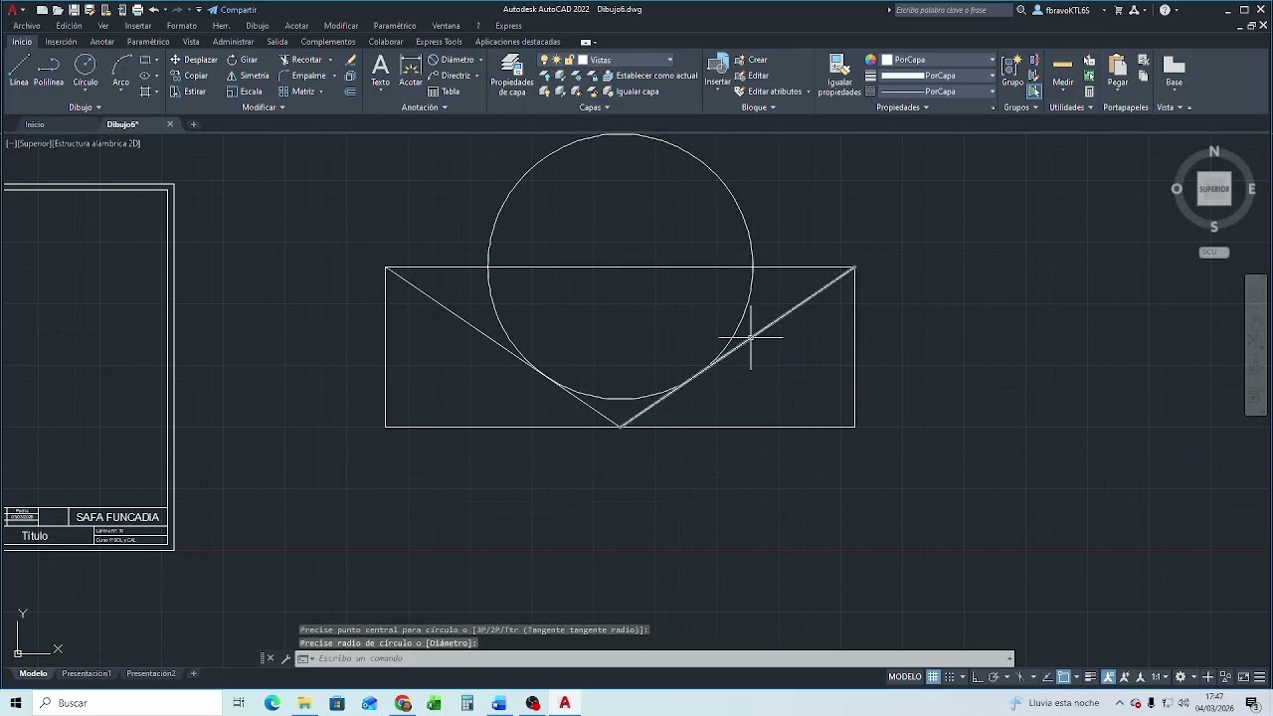This screenshot has width=1273, height=716.
Task: Open Excel from Windows taskbar
Action: pos(435,703)
